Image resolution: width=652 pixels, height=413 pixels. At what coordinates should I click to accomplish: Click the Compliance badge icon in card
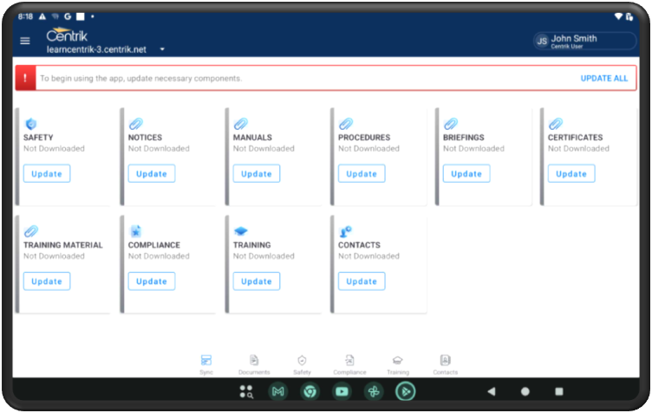point(135,231)
